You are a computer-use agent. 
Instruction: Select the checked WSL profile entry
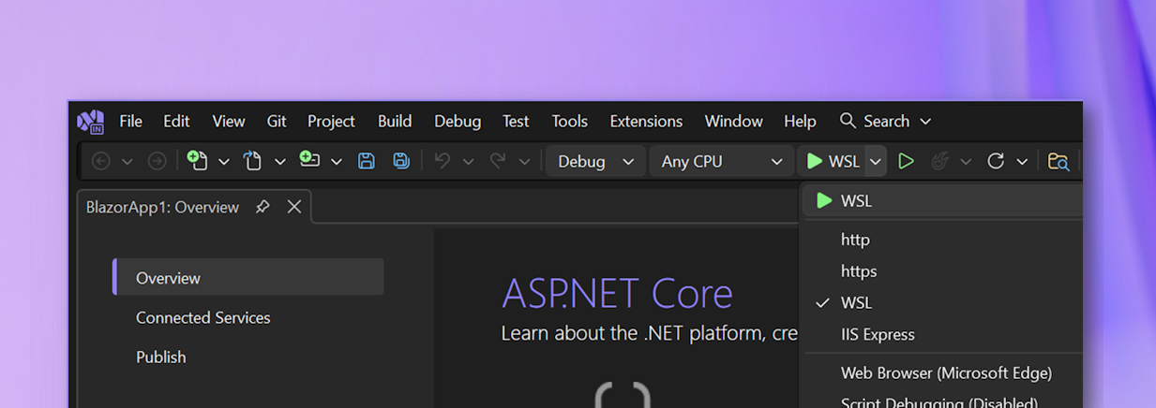942,303
